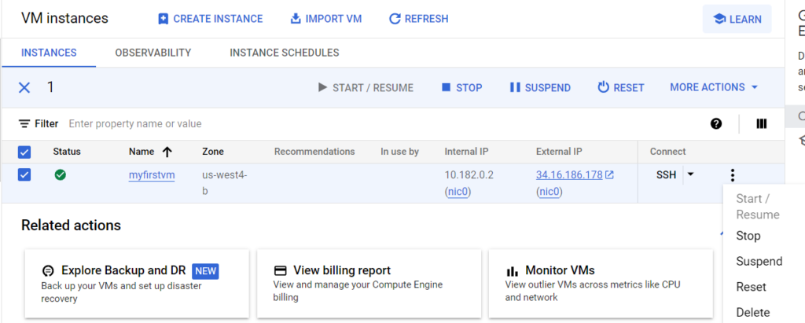Sort by the Name column arrow
The width and height of the screenshot is (805, 323).
167,152
